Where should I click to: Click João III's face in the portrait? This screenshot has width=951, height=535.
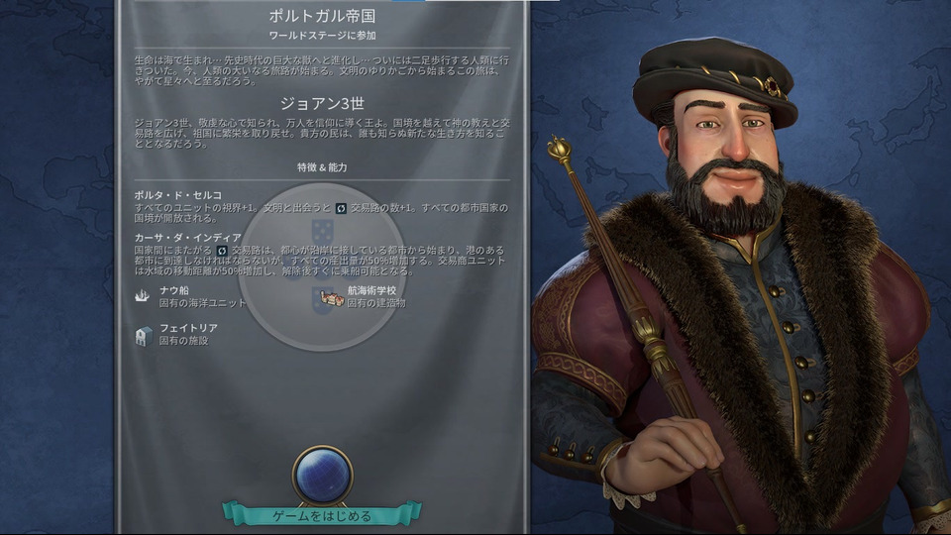coord(729,146)
